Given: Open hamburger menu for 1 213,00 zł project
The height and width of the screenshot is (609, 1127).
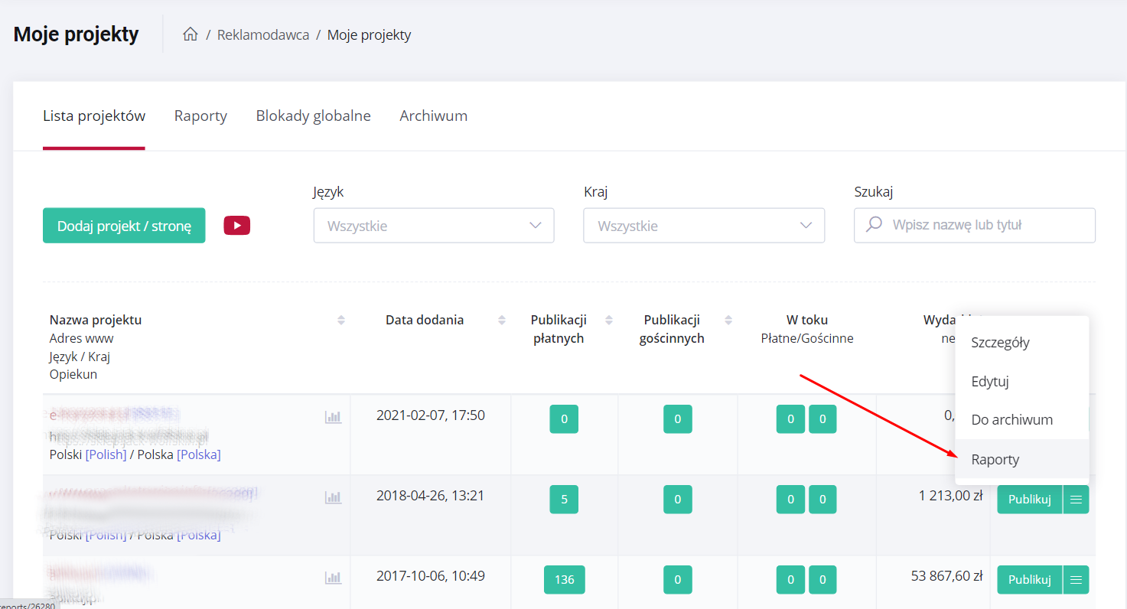Looking at the screenshot, I should pyautogui.click(x=1076, y=500).
